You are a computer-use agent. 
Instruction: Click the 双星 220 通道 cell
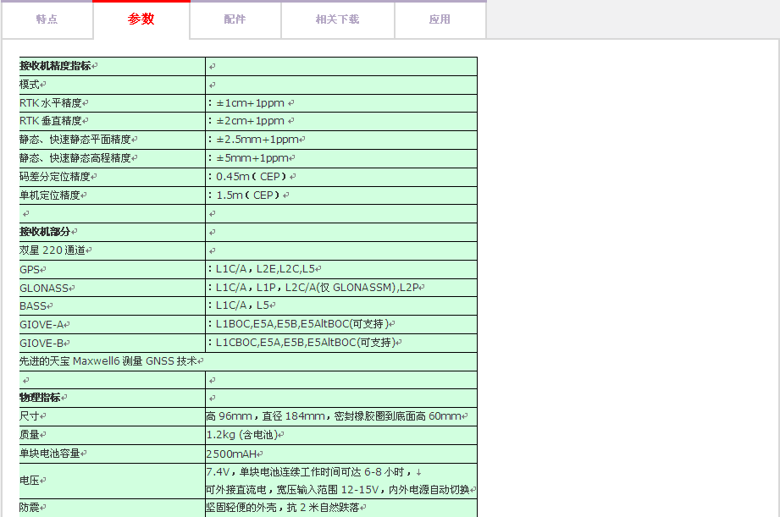pyautogui.click(x=53, y=250)
